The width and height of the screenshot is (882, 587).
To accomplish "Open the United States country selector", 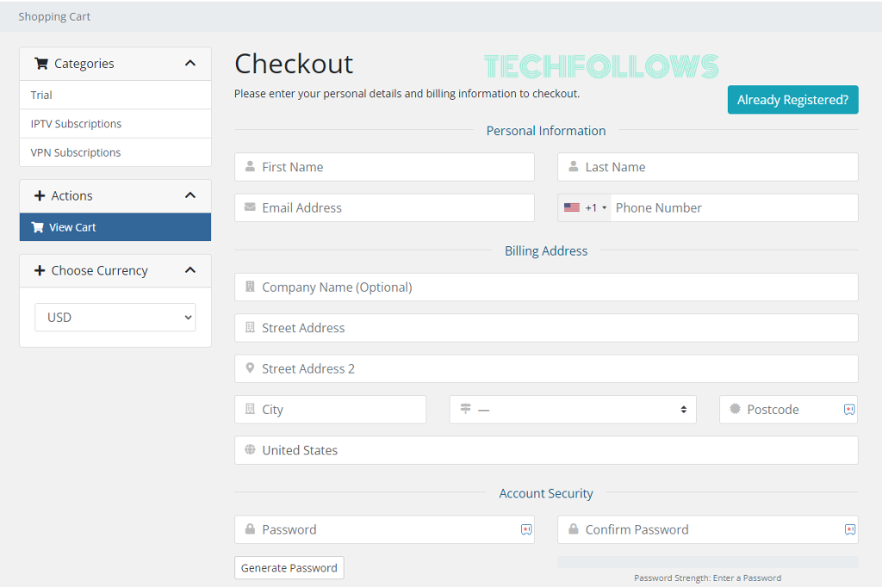I will pos(546,450).
